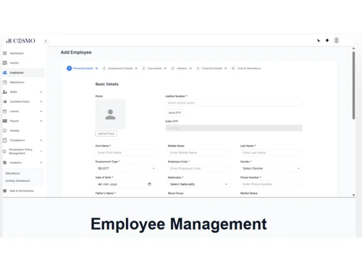Focus the Aadhar Number field
This screenshot has height=271, width=362.
click(234, 103)
